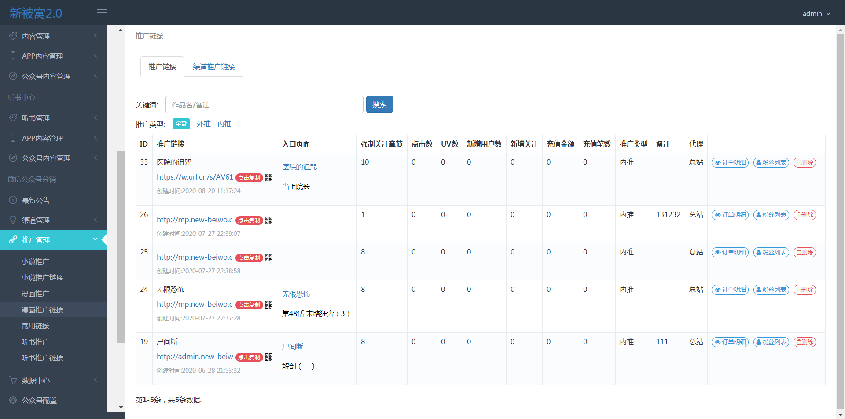This screenshot has height=419, width=845.
Task: Click the 搜索 button
Action: [379, 105]
